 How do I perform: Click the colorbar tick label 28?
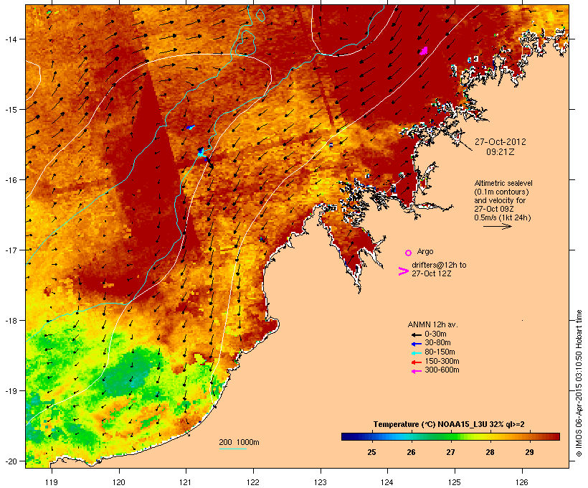[x=490, y=452]
